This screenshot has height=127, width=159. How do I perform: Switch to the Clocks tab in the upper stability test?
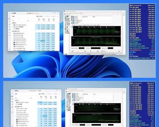pyautogui.click(x=91, y=25)
